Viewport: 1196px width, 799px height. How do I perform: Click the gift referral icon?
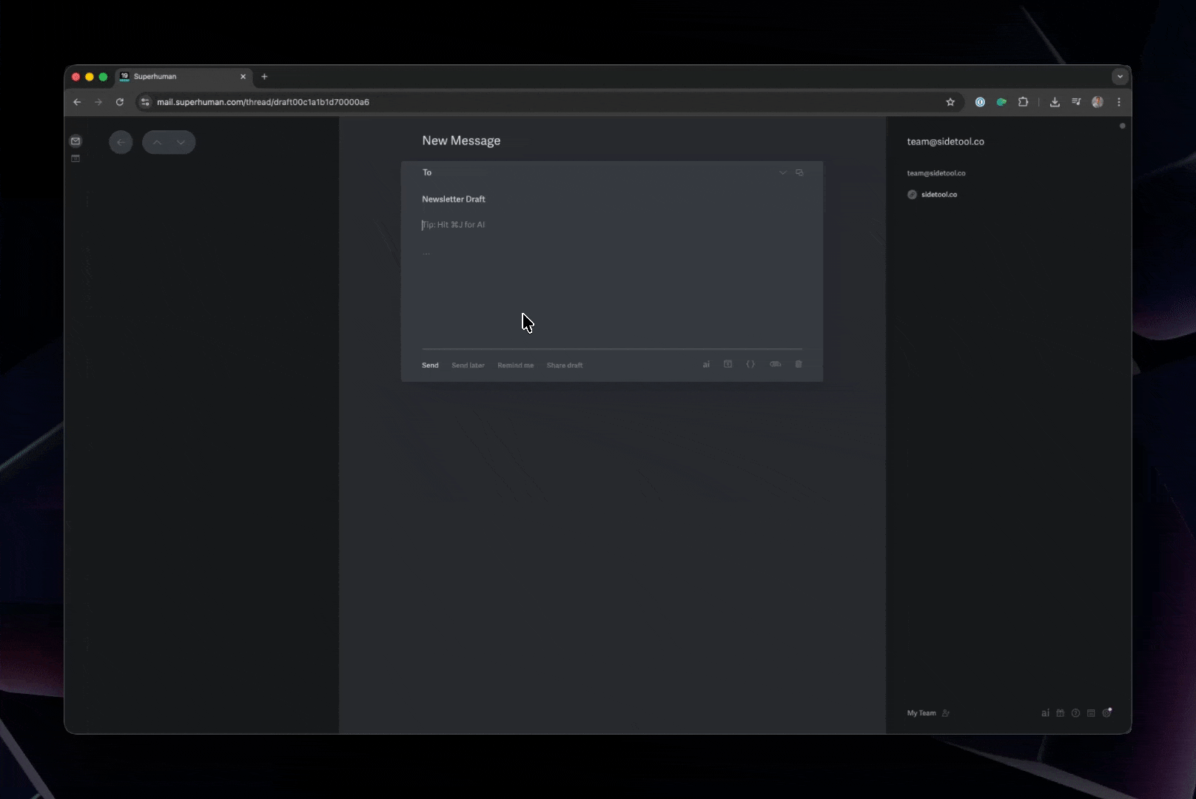click(1061, 713)
